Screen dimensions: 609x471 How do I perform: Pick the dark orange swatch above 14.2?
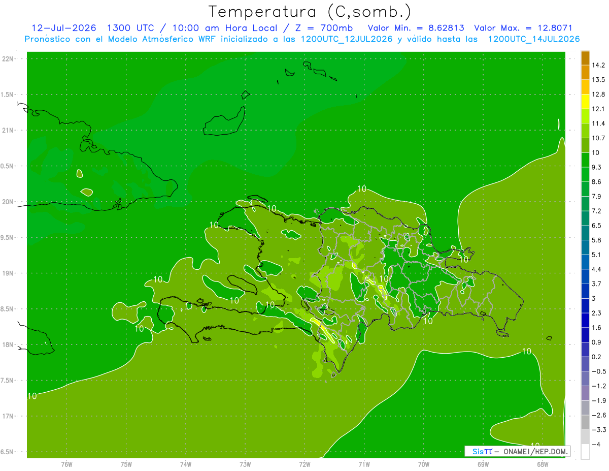coord(585,58)
